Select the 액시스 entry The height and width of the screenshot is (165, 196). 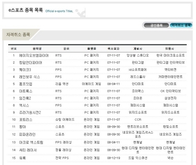coord(24,105)
